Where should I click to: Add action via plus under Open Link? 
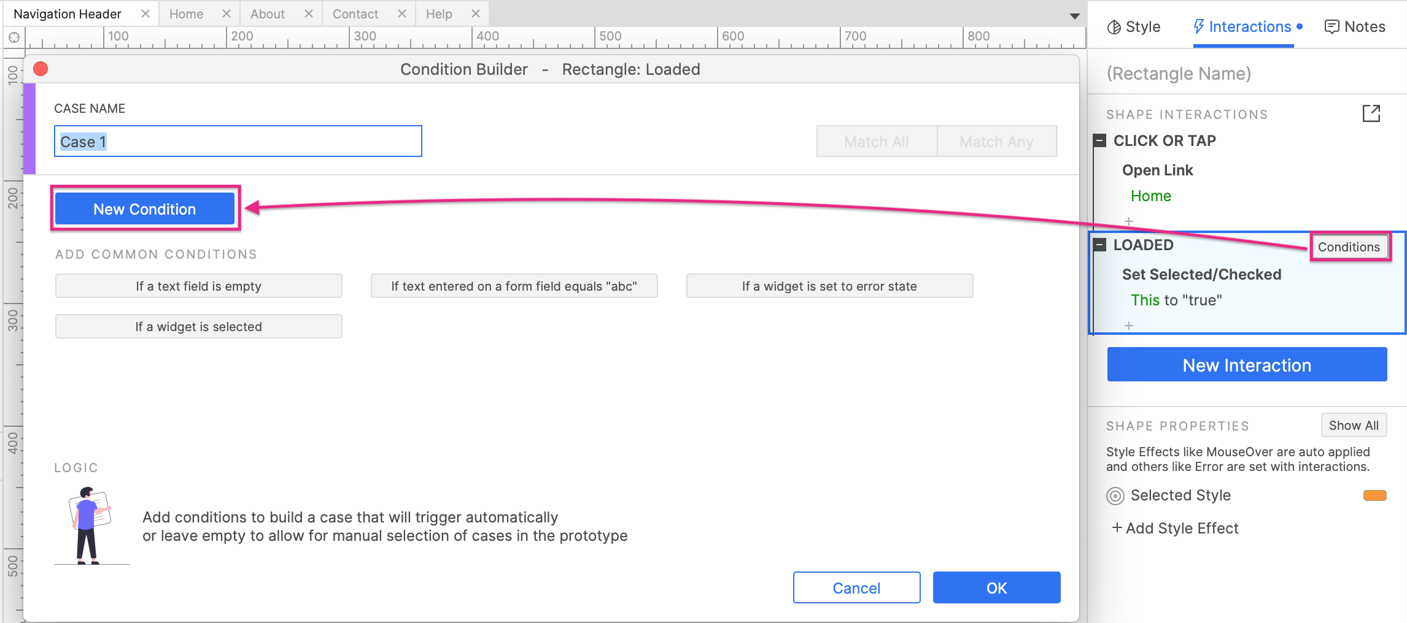1128,221
